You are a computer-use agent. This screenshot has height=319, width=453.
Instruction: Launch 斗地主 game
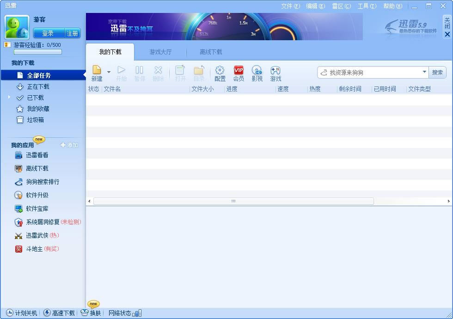point(37,249)
